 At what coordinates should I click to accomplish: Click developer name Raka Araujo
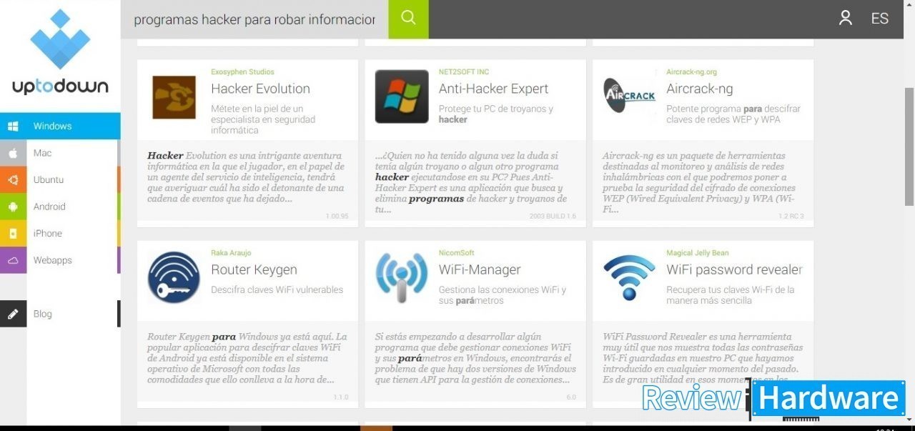pos(231,252)
